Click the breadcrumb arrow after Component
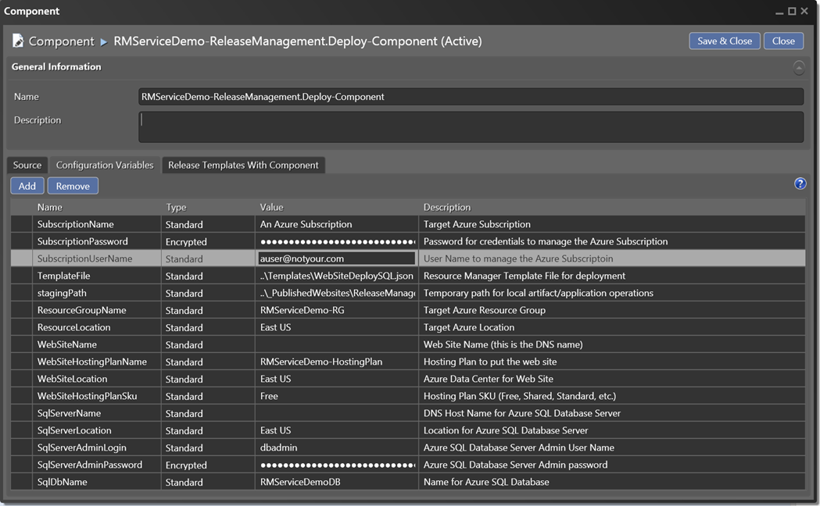This screenshot has width=820, height=506. (x=103, y=41)
